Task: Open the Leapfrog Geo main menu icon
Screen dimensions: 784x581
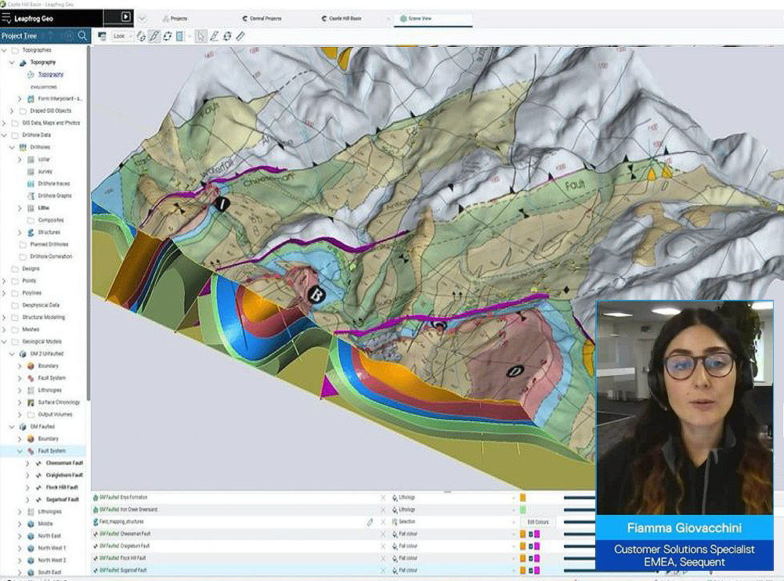Action: click(6, 19)
